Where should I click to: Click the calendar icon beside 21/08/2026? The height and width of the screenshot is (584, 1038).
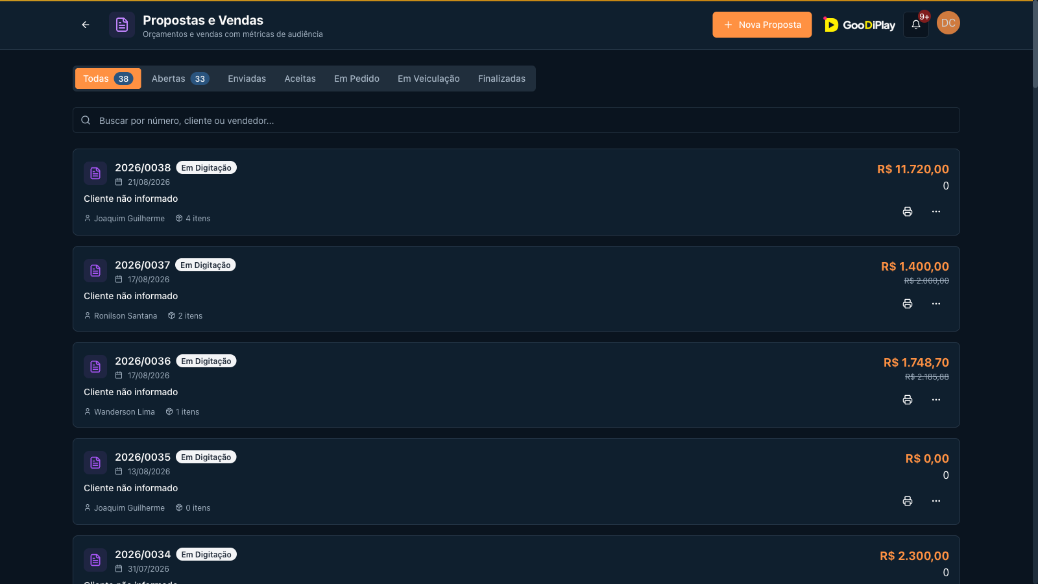pyautogui.click(x=119, y=182)
